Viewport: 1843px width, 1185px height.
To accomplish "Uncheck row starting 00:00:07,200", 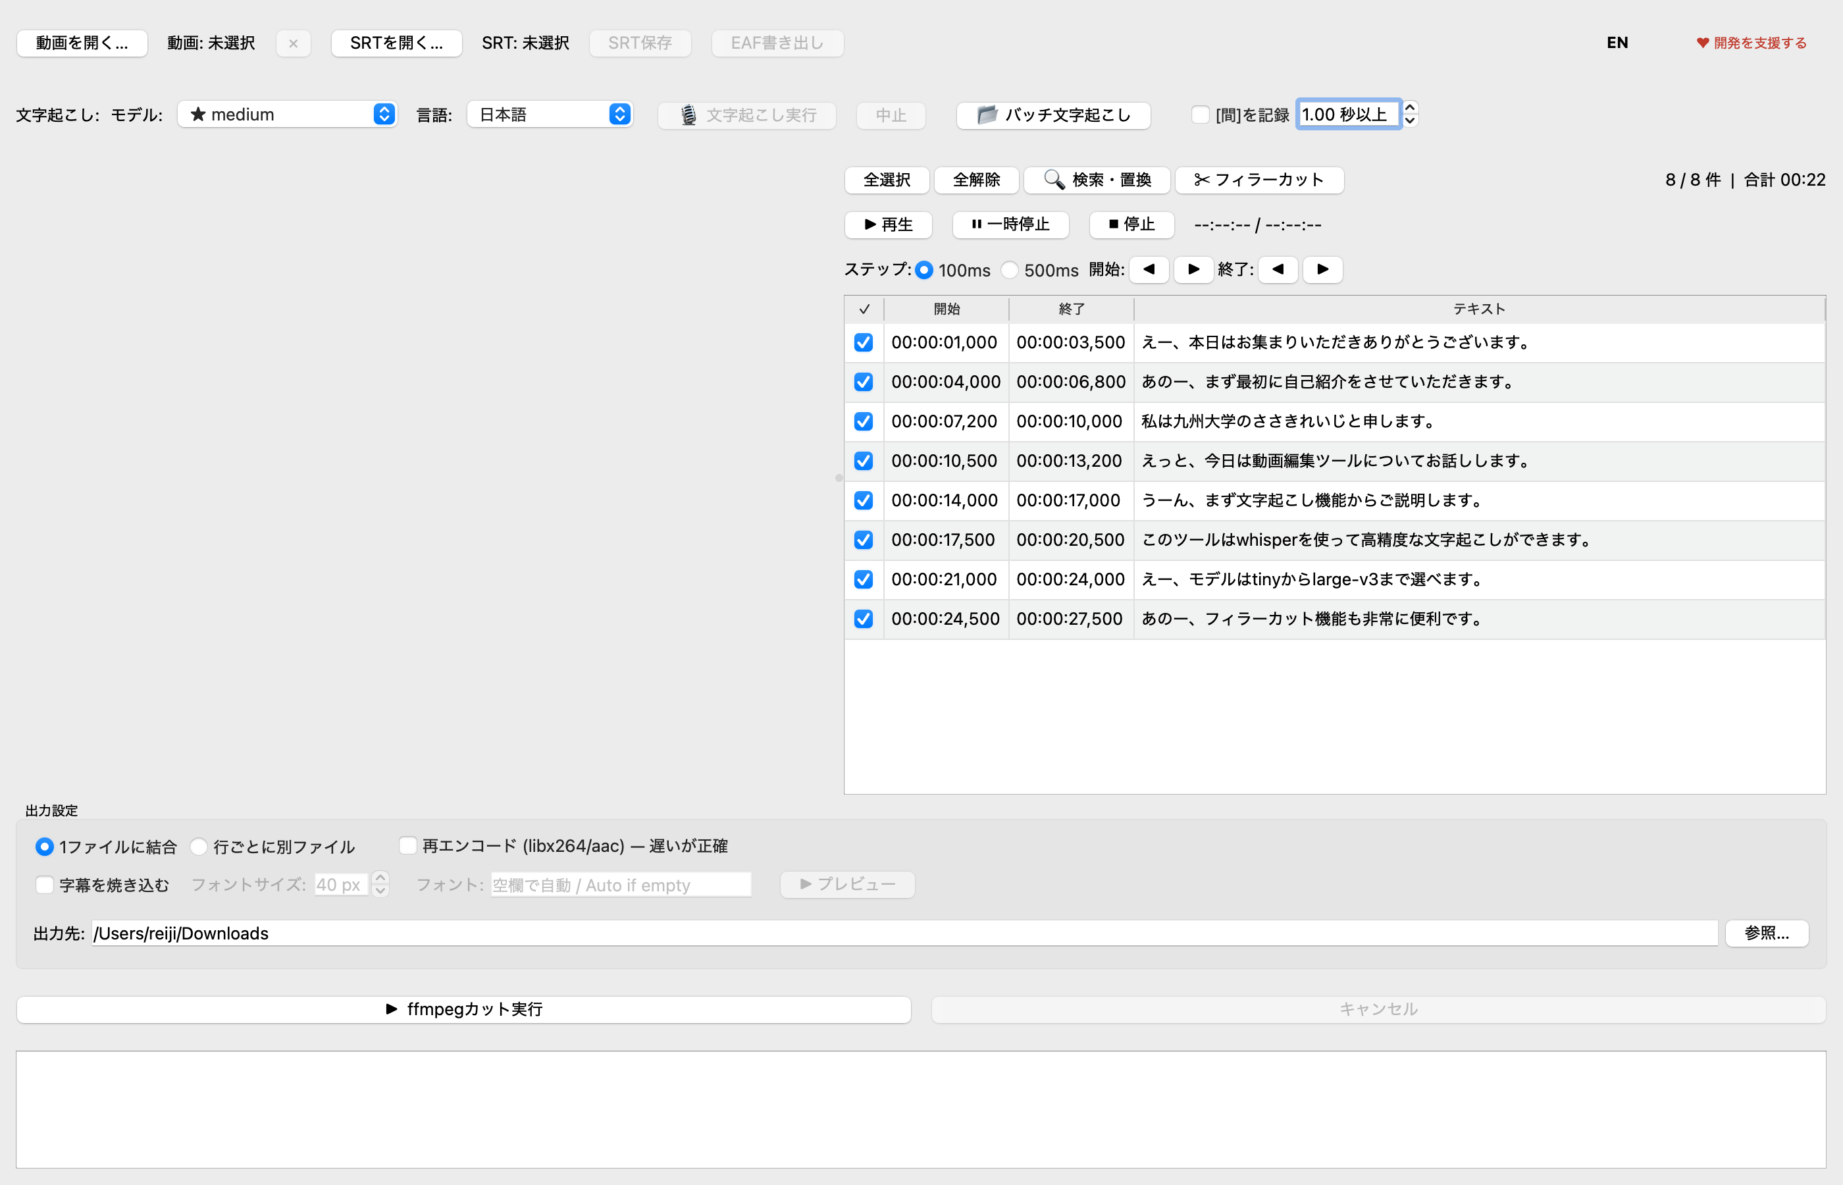I will pyautogui.click(x=864, y=422).
